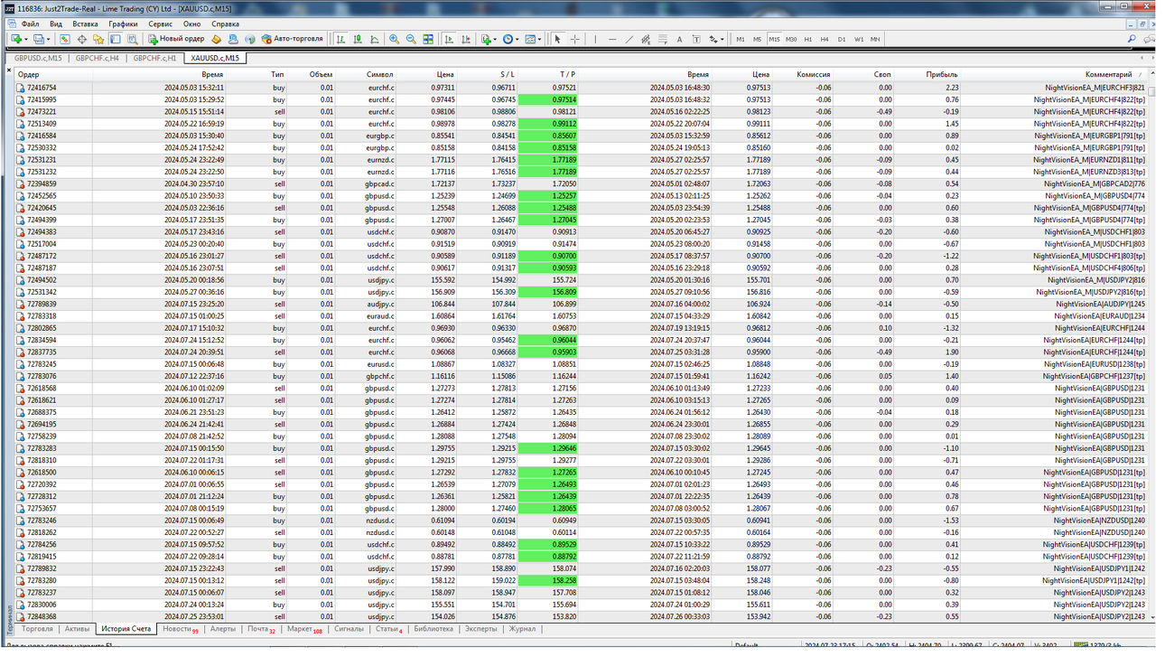Sort by the Прибыль column header
Image resolution: width=1165 pixels, height=657 pixels.
pos(942,75)
